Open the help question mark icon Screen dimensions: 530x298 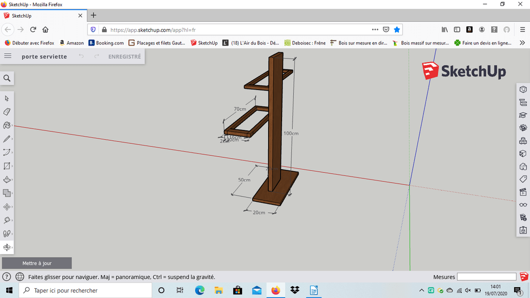pos(6,277)
